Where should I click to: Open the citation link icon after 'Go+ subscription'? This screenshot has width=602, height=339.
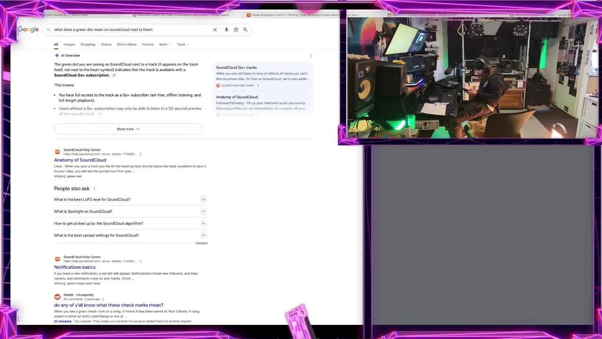[x=114, y=75]
